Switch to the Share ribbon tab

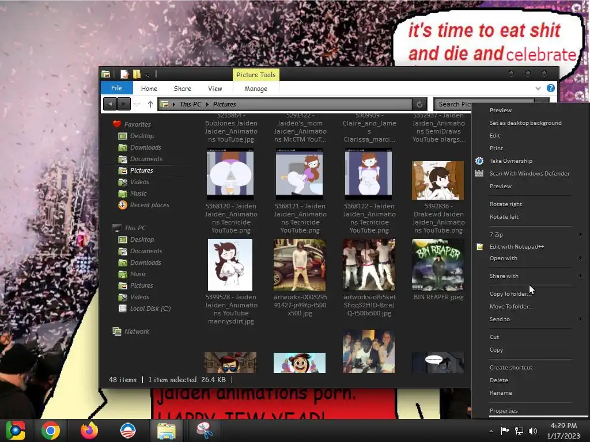click(183, 89)
